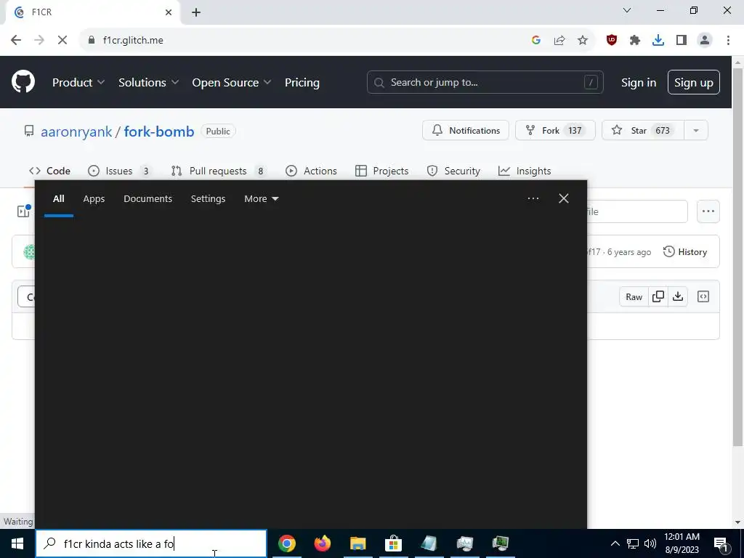Focus GitHub search or jump field
This screenshot has width=744, height=558.
[485, 82]
